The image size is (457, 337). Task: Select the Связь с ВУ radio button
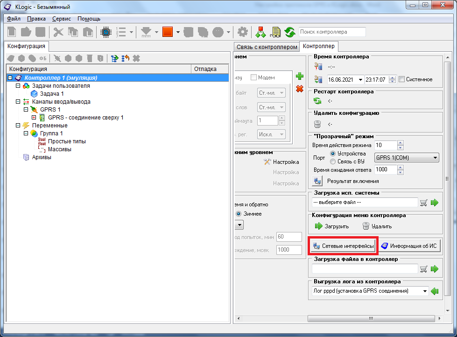tap(333, 161)
